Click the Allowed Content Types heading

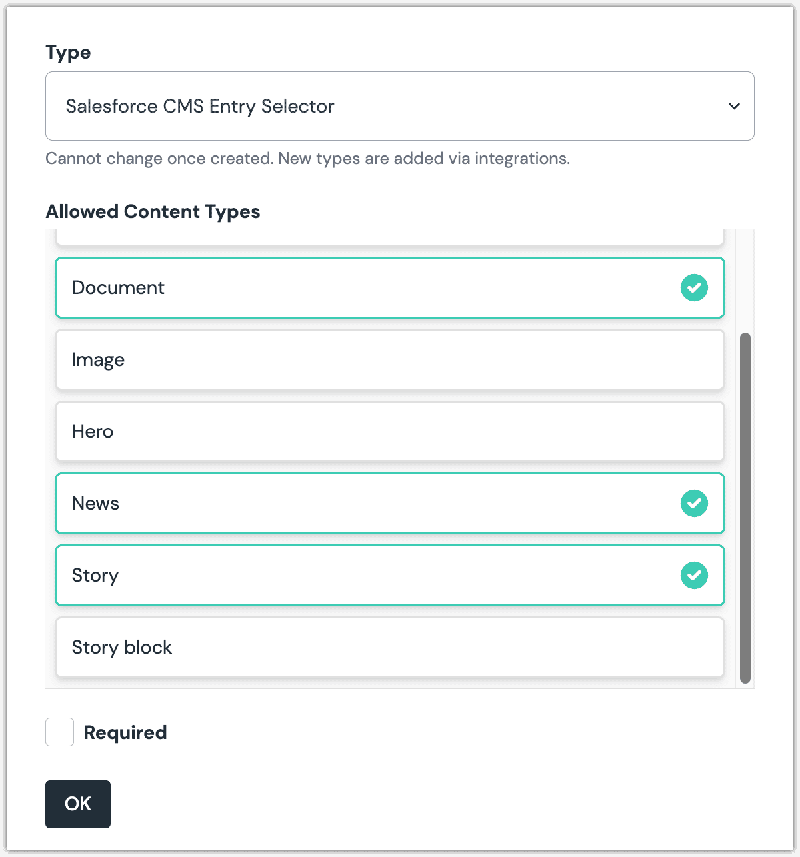(153, 212)
